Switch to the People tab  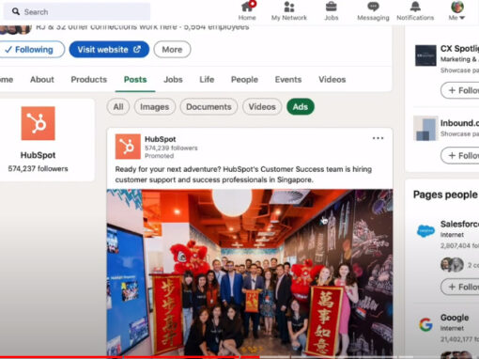coord(244,80)
